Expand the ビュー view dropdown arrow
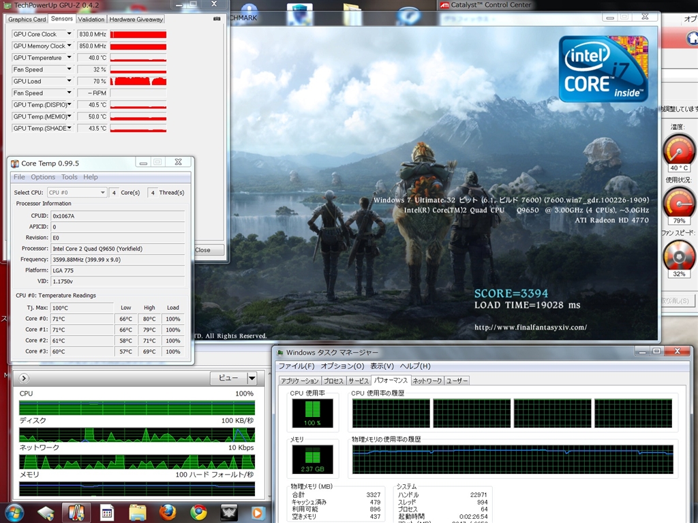Viewport: 698px width, 523px height. 252,378
